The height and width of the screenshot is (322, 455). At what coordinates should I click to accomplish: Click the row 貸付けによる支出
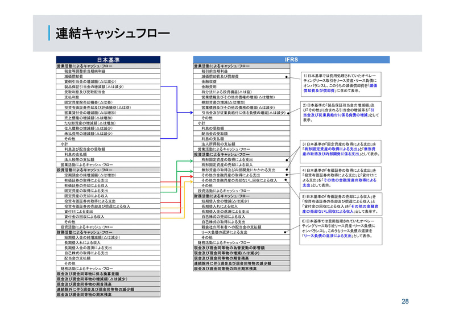108,212
